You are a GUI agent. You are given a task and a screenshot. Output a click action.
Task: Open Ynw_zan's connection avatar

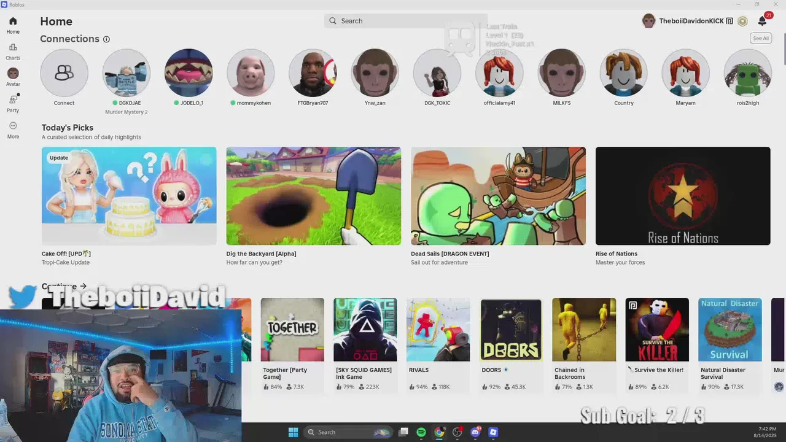(x=375, y=73)
